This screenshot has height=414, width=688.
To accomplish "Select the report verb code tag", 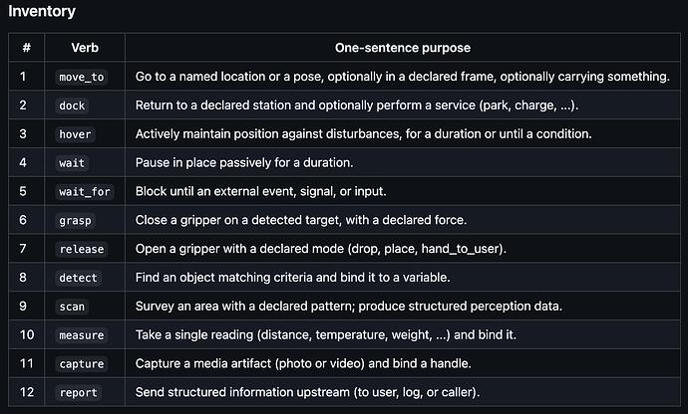I will [x=78, y=392].
